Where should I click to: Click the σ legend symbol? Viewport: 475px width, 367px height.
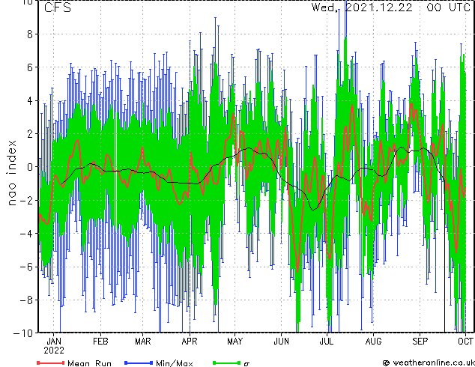click(x=246, y=364)
